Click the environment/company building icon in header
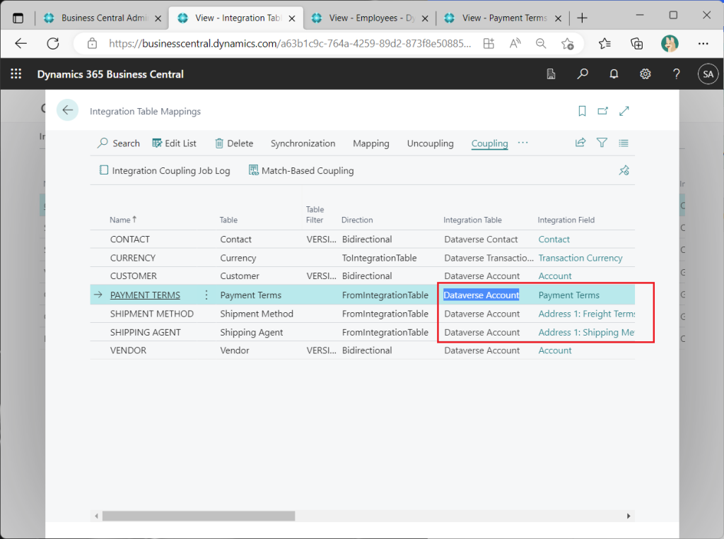 click(551, 74)
